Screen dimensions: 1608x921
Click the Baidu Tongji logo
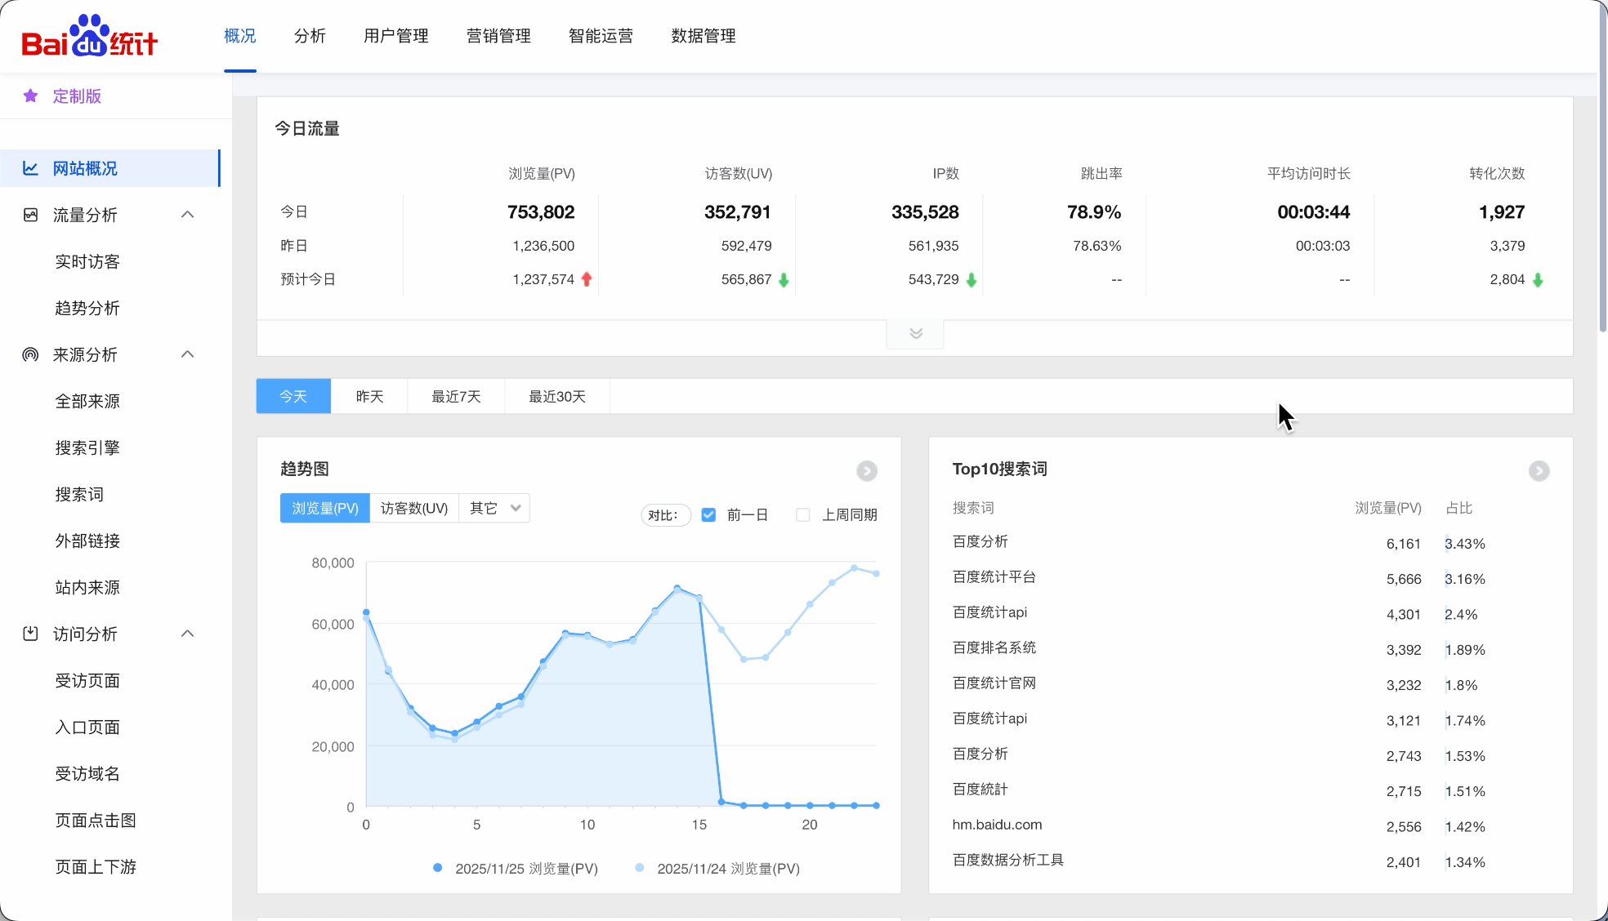89,37
